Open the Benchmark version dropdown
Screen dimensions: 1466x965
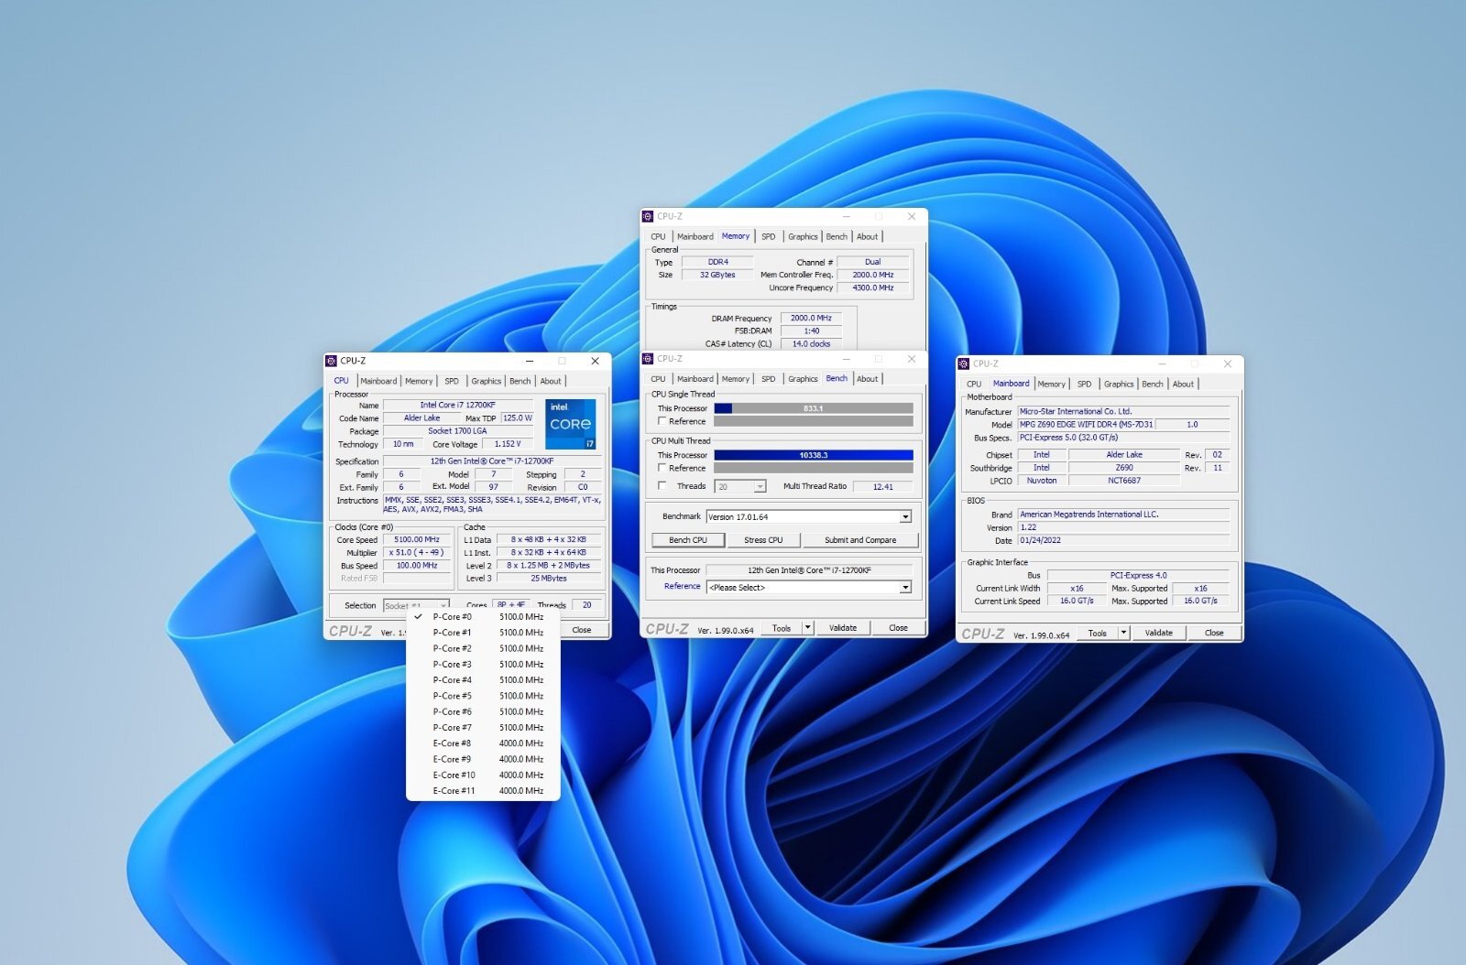[x=809, y=517]
